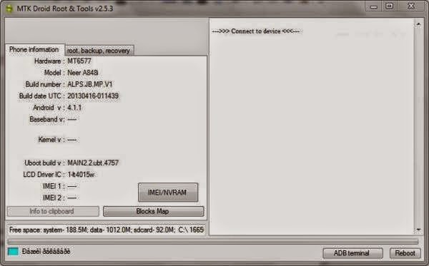
Task: Click build date 20130416-011439
Action: click(93, 96)
